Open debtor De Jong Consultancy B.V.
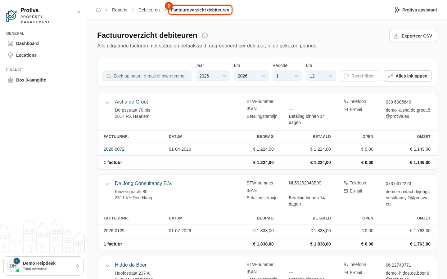The width and height of the screenshot is (447, 279). click(x=143, y=183)
